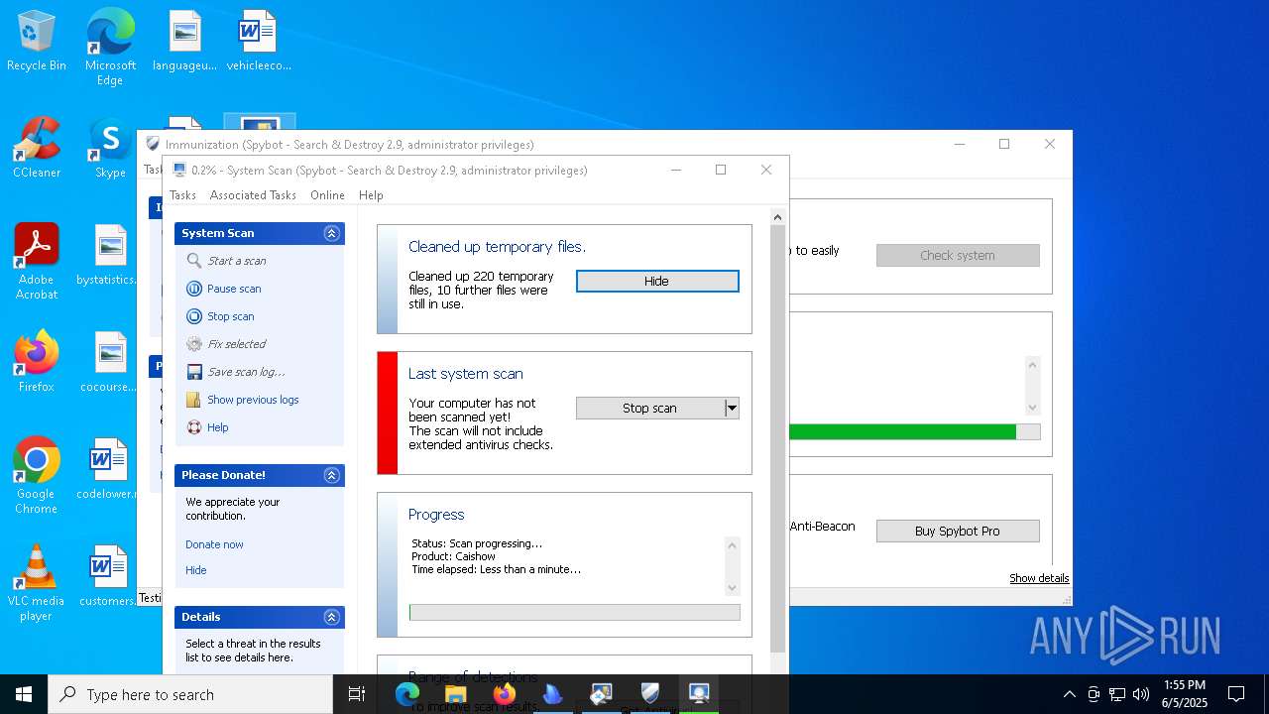Viewport: 1269px width, 714px height.
Task: Click the Save scan log floppy icon
Action: [x=194, y=372]
